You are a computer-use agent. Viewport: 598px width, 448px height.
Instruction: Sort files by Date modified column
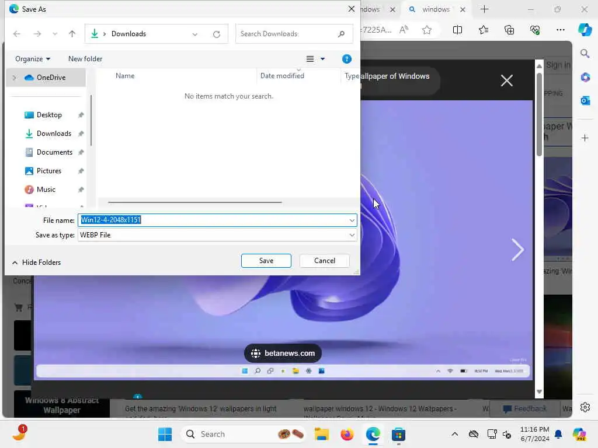click(282, 76)
